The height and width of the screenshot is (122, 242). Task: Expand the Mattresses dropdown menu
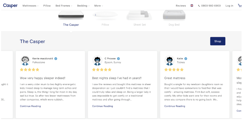(31, 6)
